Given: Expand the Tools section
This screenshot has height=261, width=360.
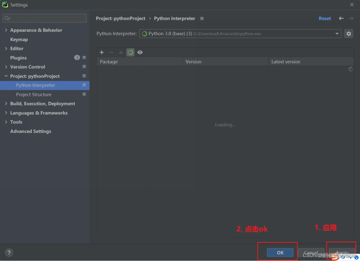Looking at the screenshot, I should pyautogui.click(x=6, y=122).
